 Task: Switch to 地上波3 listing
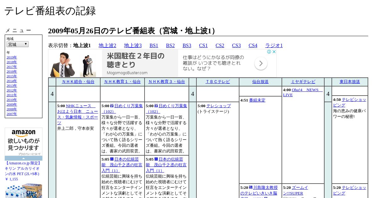click(x=133, y=45)
